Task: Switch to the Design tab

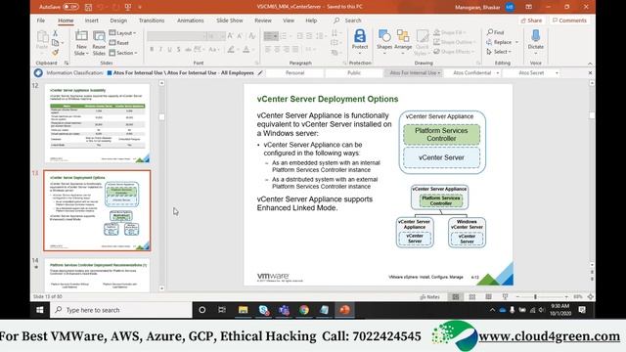Action: 118,21
